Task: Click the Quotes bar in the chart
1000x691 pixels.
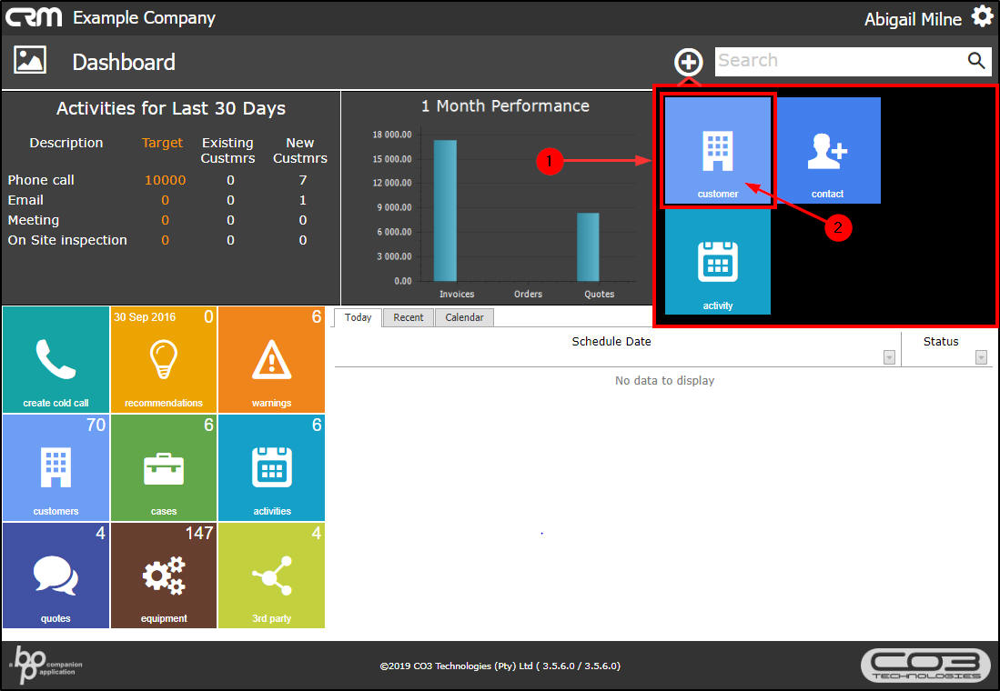Action: [x=588, y=246]
